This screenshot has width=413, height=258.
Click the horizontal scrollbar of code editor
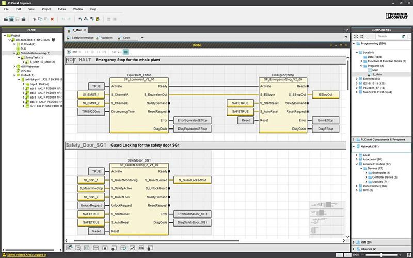[x=156, y=240]
